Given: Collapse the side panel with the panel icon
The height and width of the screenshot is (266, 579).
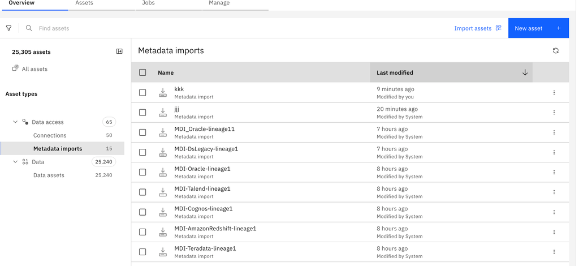Looking at the screenshot, I should click(x=119, y=52).
